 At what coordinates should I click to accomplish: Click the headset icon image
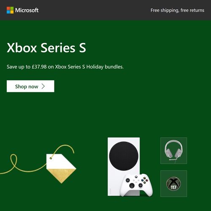[x=174, y=151]
